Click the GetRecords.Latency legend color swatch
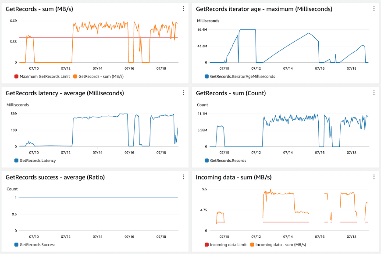381x254 pixels. (17, 161)
